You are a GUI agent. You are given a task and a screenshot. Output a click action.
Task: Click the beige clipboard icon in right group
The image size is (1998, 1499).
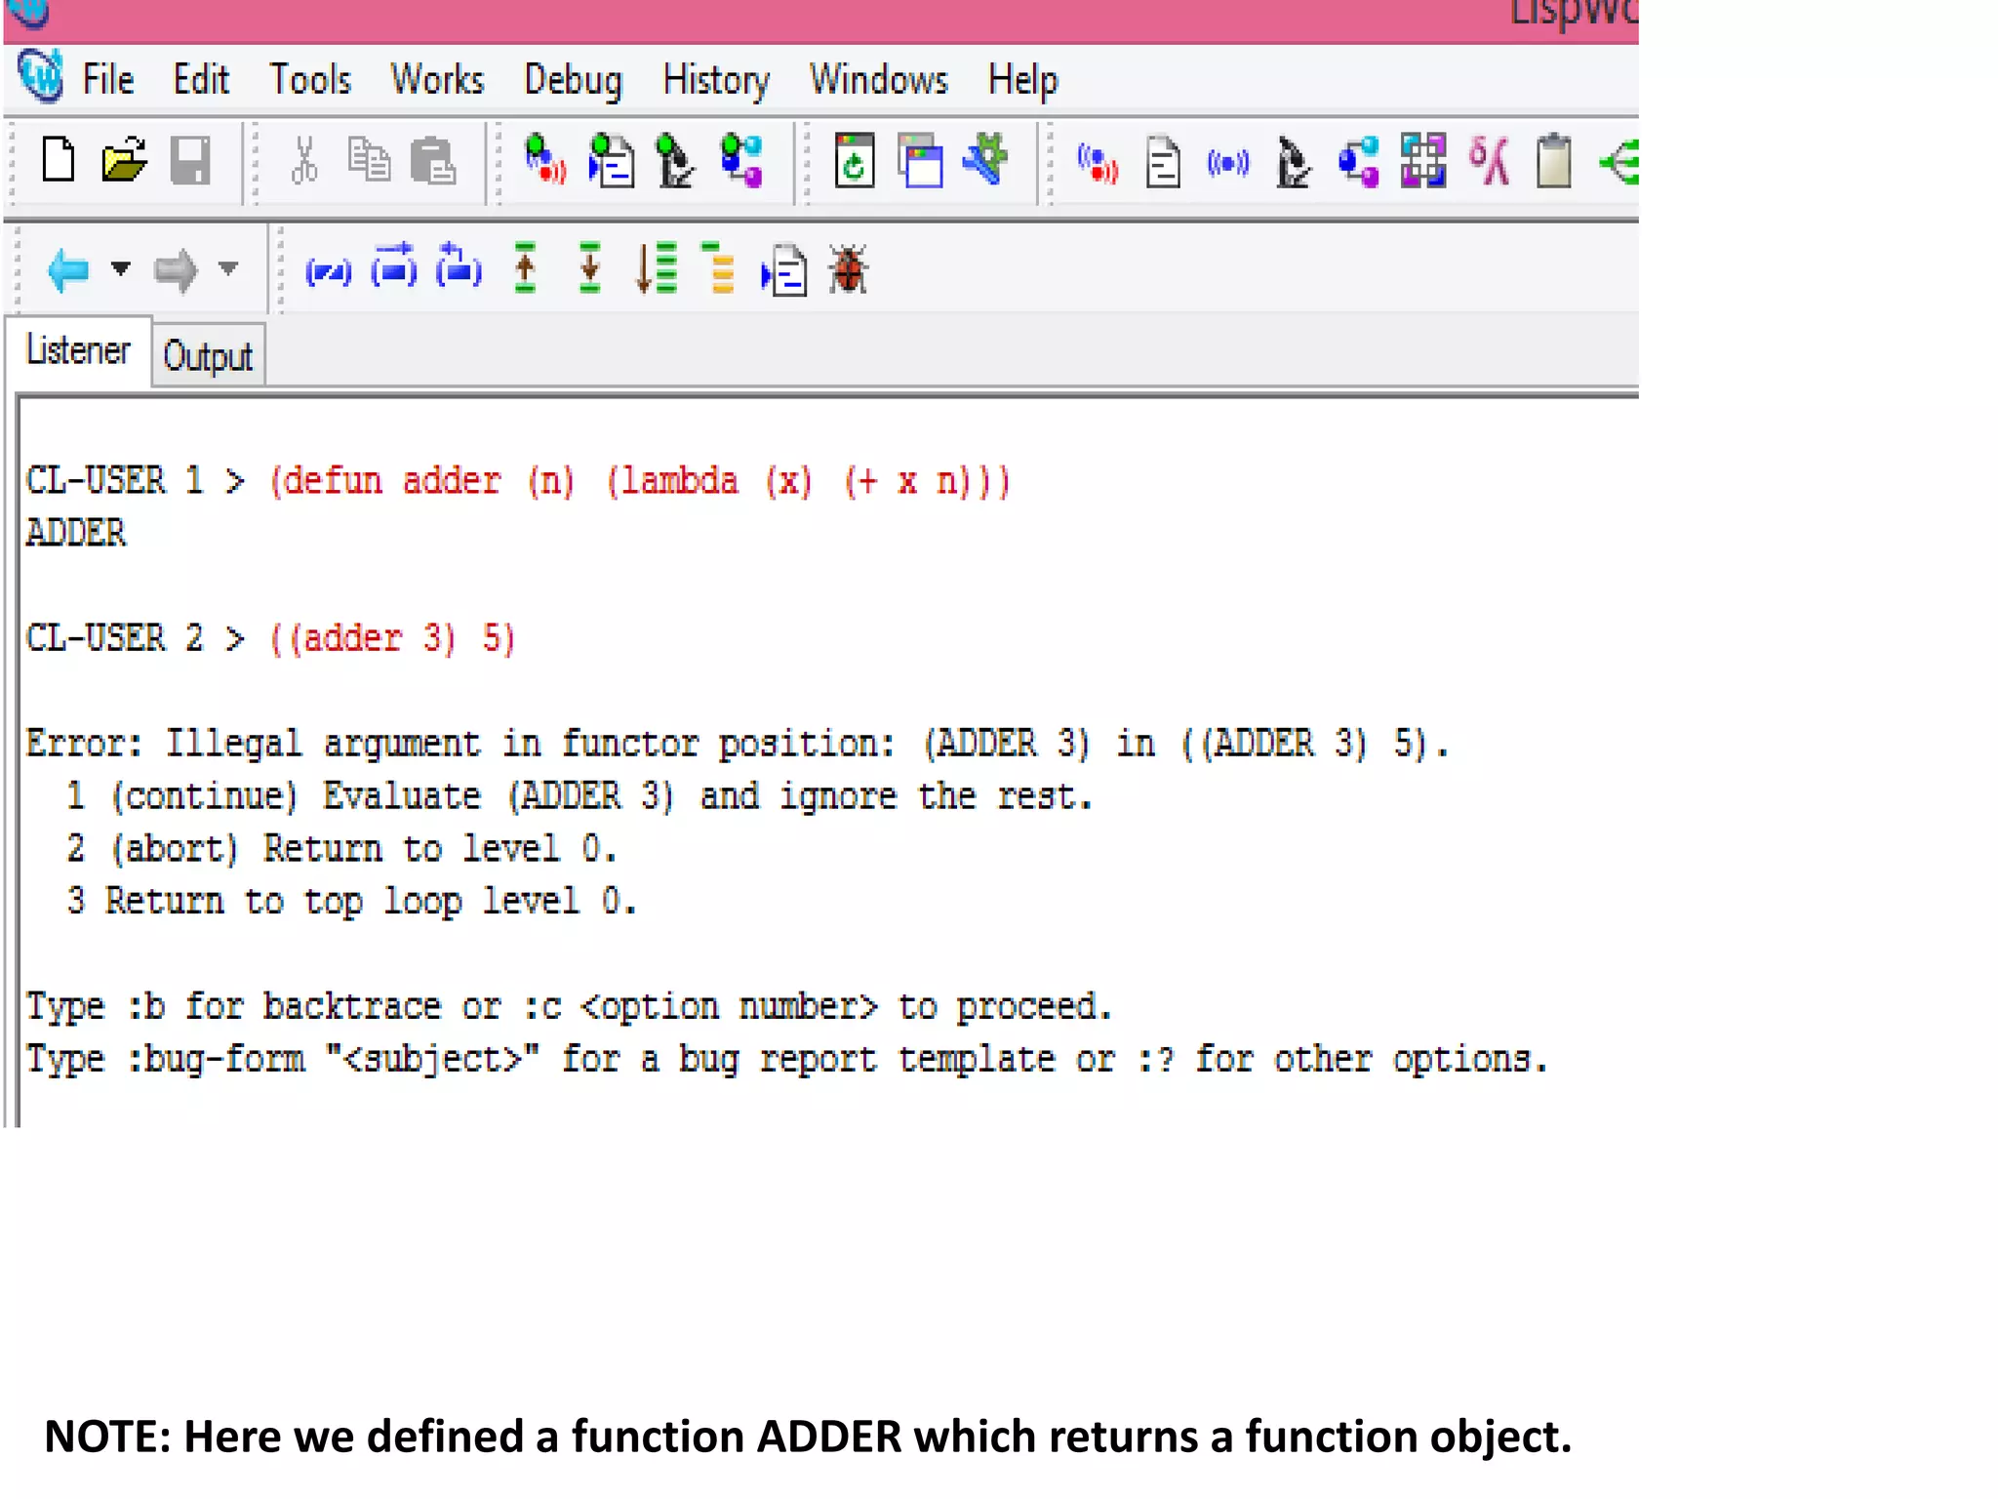(x=1554, y=160)
